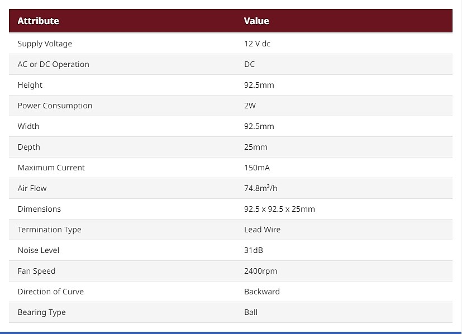
Task: Select the Power Consumption label
Action: point(55,106)
